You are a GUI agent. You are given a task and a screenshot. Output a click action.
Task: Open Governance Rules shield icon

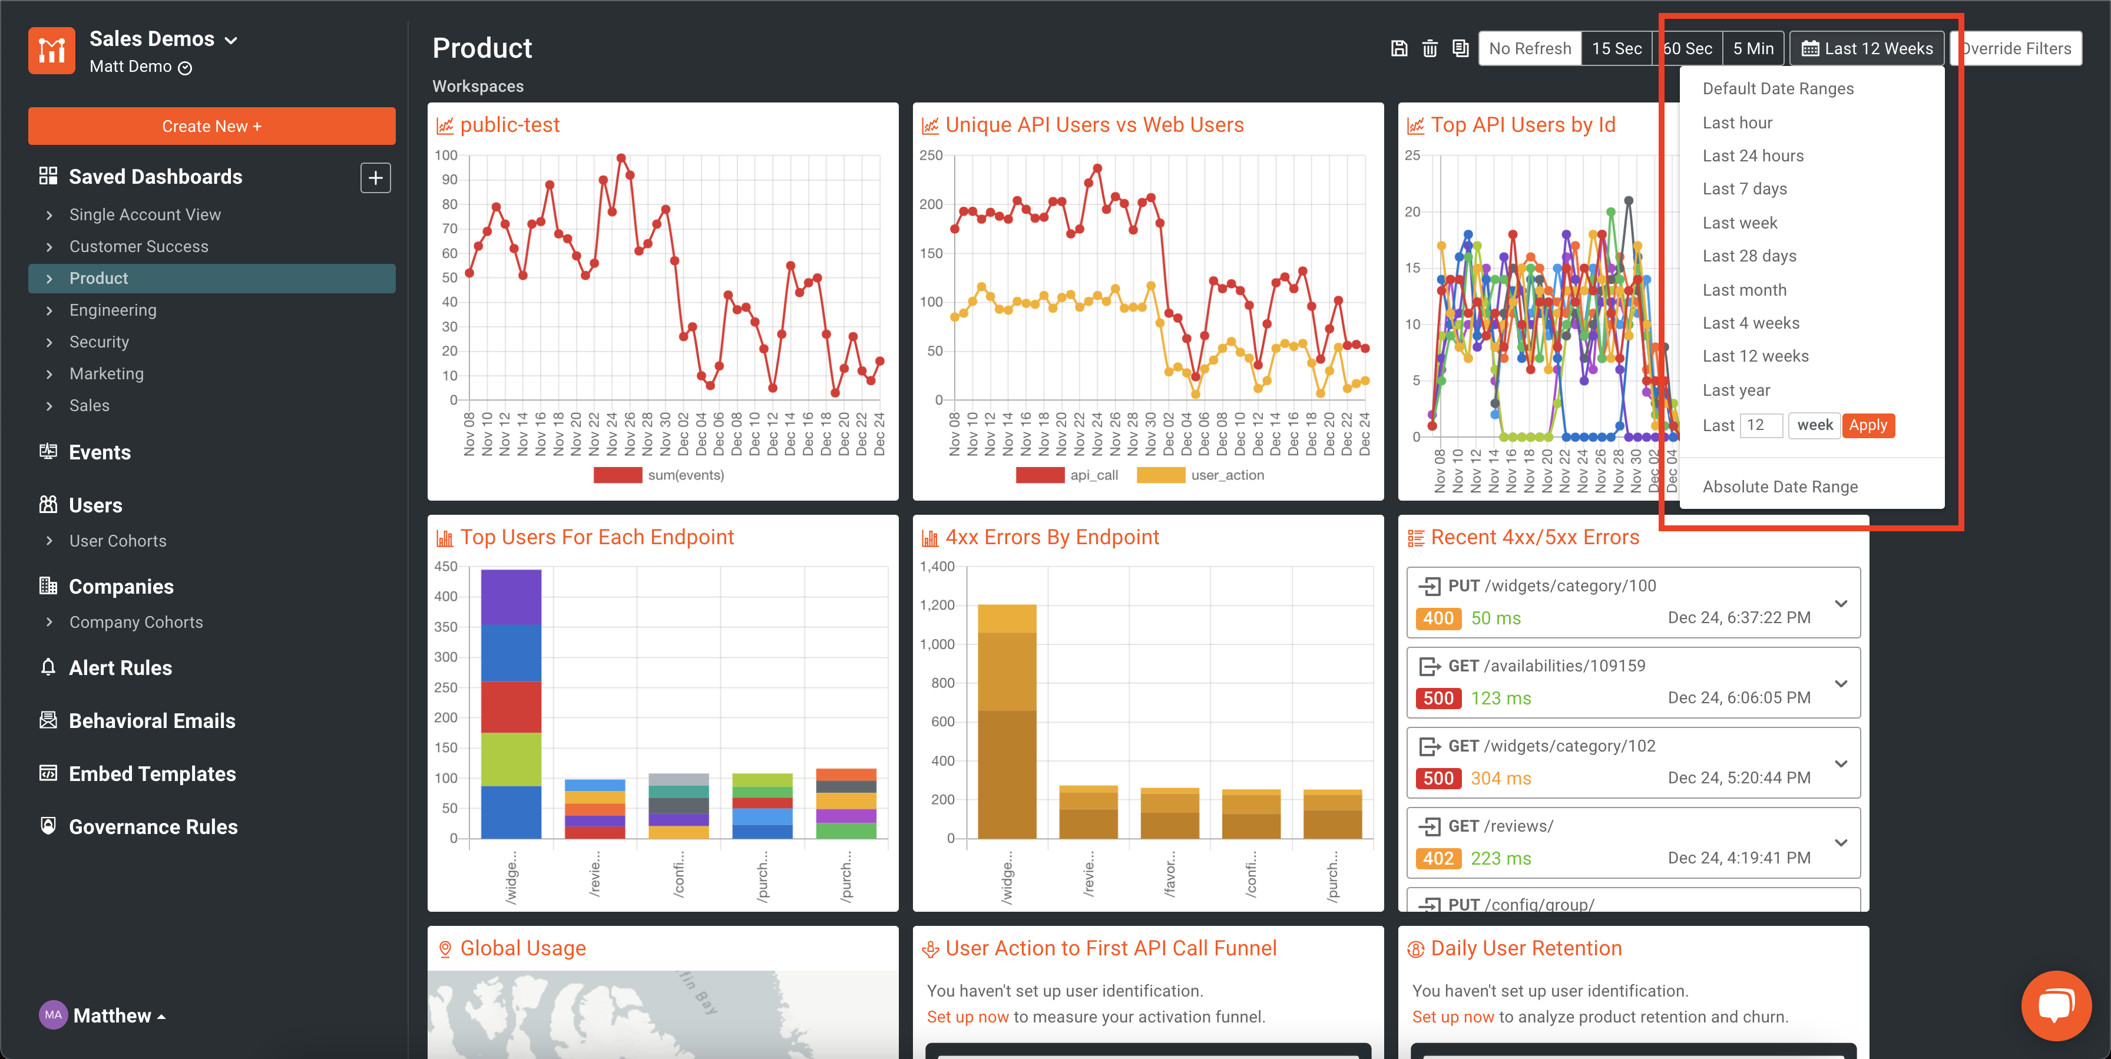point(49,826)
